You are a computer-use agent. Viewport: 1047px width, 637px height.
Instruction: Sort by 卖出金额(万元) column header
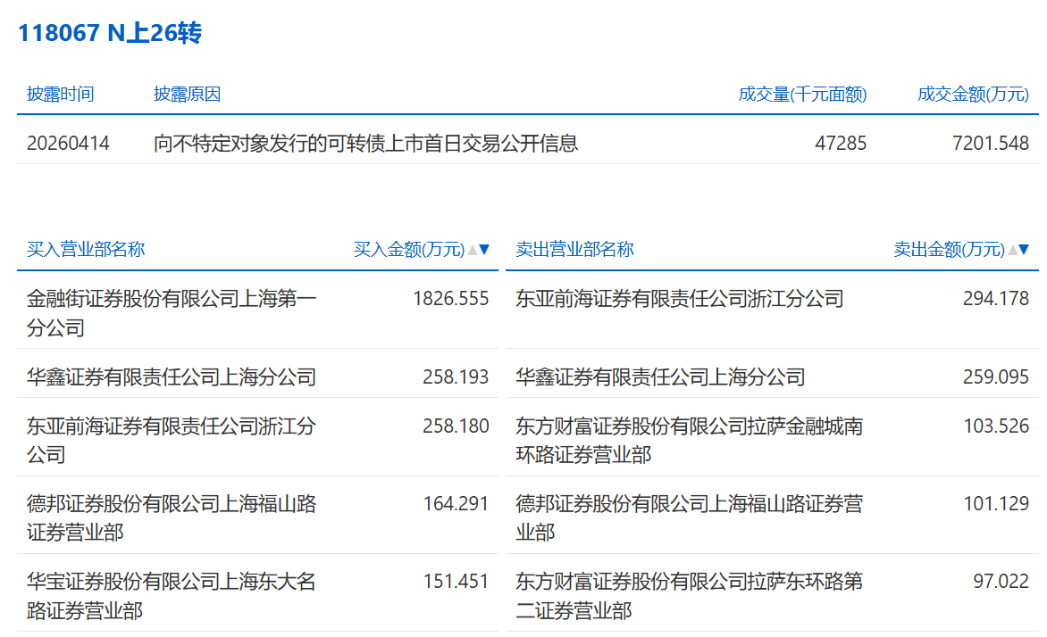tap(949, 250)
